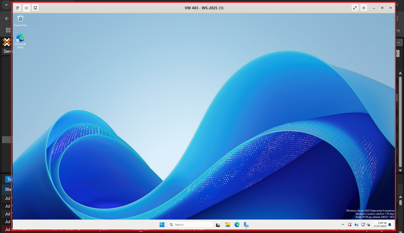Viewport: 404px width, 233px height.
Task: Open Server Manager from the taskbar
Action: tap(246, 225)
